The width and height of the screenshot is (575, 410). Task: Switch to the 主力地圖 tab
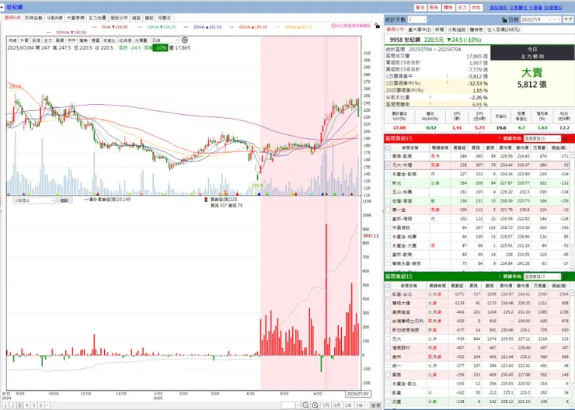[97, 18]
